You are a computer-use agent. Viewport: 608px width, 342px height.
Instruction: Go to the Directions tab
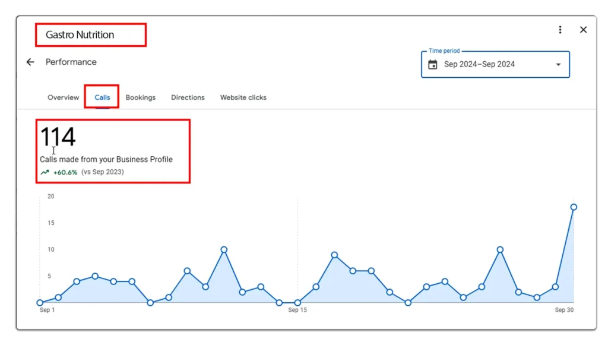coord(188,97)
